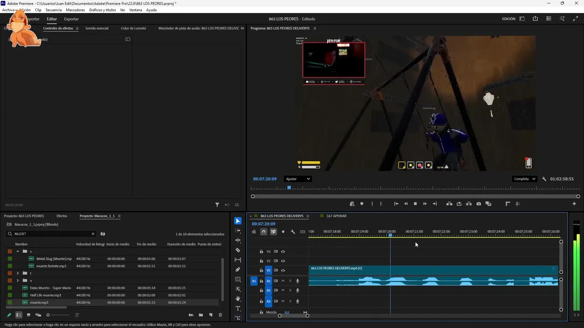Export a frame with camera icon
Screen dimensions: 584x328
pos(479,204)
